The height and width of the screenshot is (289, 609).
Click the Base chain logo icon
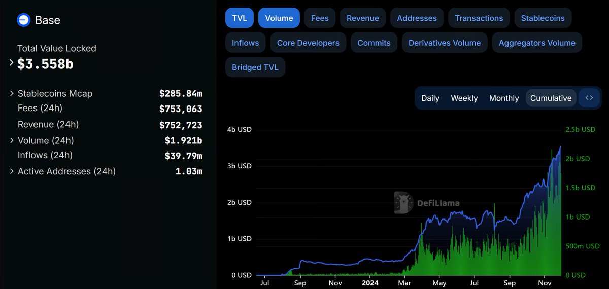23,20
